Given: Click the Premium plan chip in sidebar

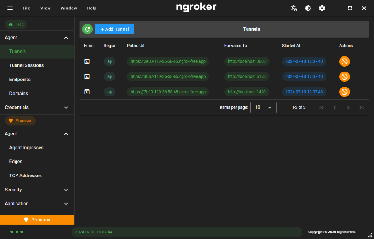Looking at the screenshot, I should click(20, 120).
